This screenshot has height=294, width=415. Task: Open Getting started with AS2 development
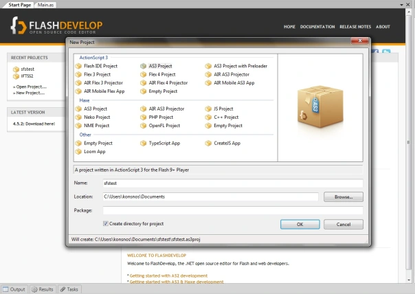pyautogui.click(x=168, y=275)
